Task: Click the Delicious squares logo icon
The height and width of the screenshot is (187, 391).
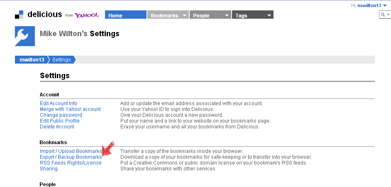Action: [19, 15]
